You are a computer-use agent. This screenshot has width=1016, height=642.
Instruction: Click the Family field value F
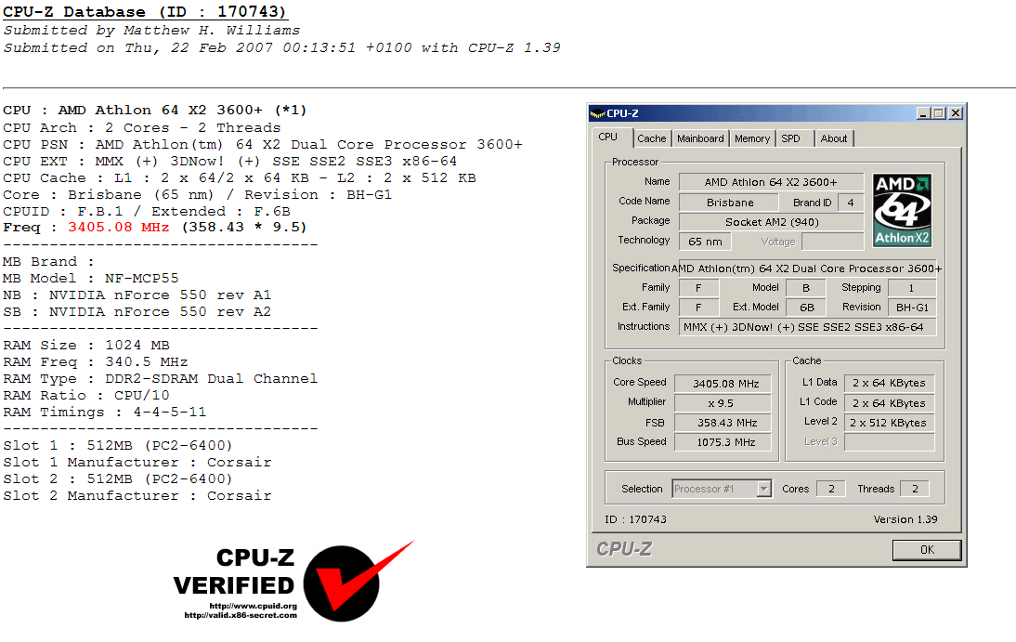698,288
